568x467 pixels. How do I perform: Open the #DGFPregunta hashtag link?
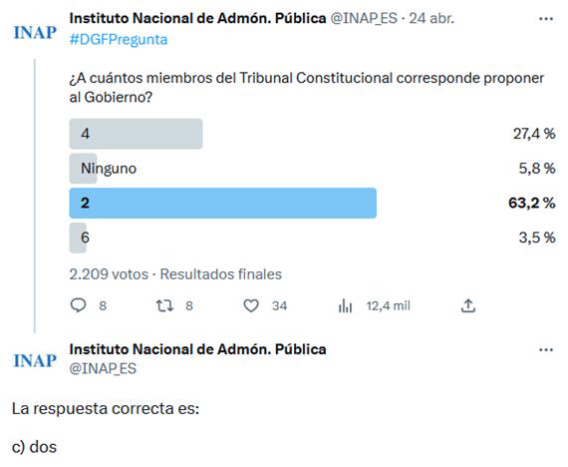tap(119, 40)
